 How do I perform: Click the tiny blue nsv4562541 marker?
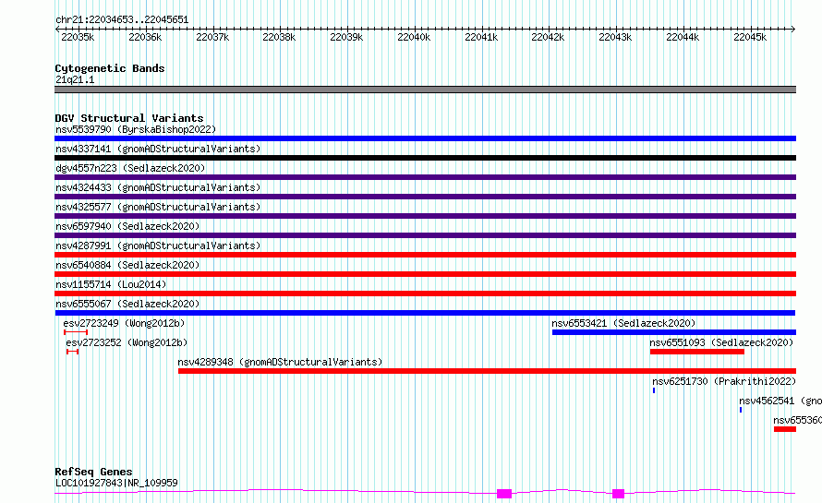[x=740, y=410]
